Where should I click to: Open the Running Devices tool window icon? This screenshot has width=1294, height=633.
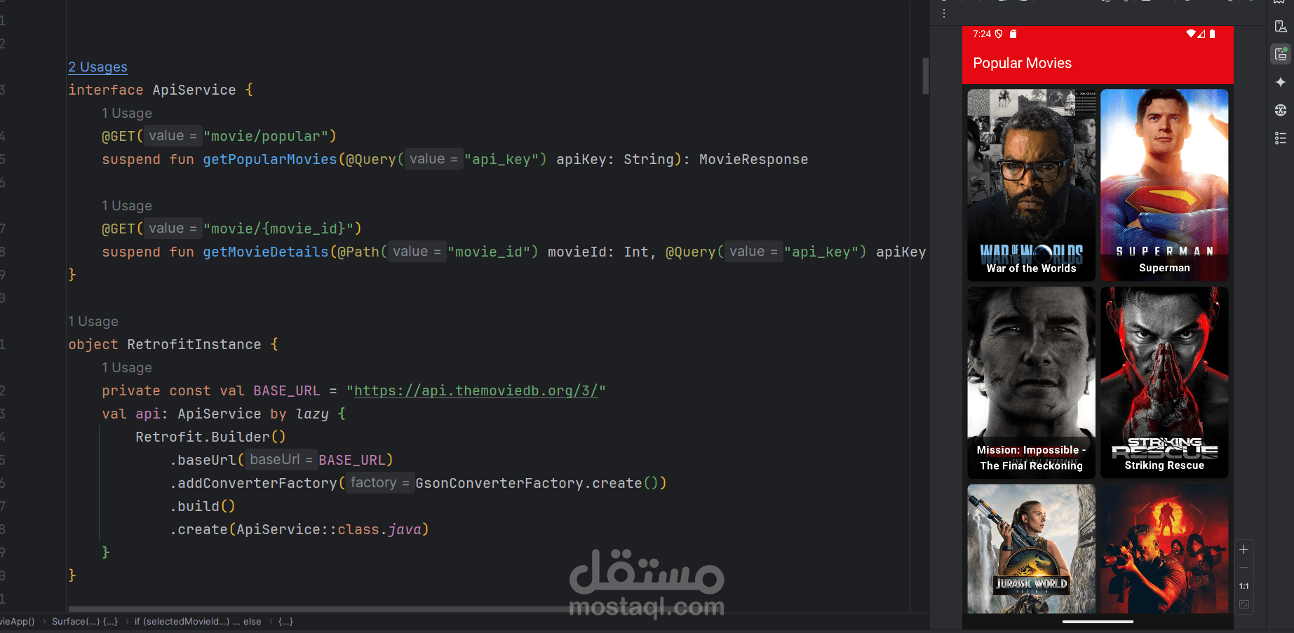coord(1281,54)
